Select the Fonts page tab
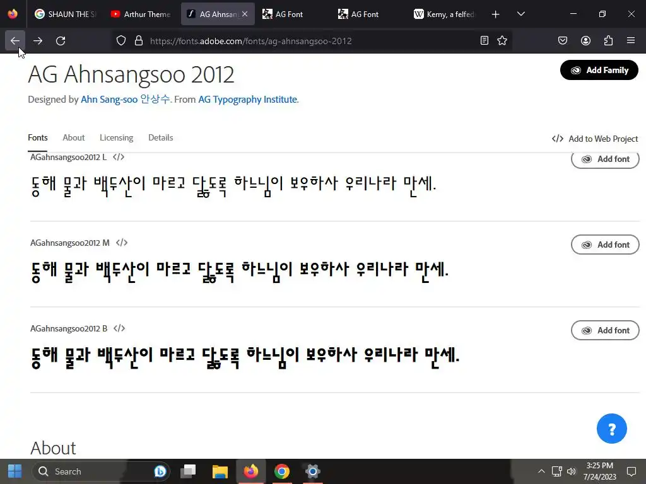The image size is (646, 484). click(x=37, y=137)
